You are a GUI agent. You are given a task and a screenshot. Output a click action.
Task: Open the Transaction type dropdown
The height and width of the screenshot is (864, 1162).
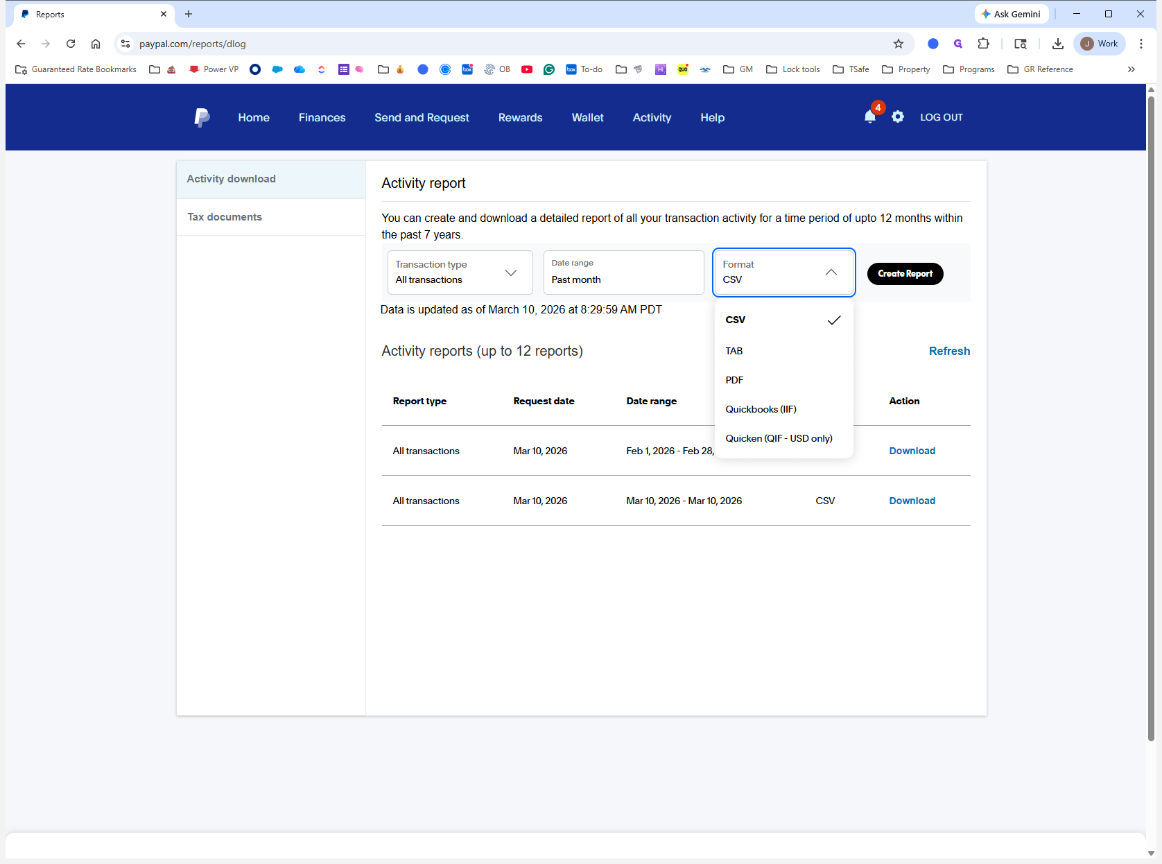460,273
